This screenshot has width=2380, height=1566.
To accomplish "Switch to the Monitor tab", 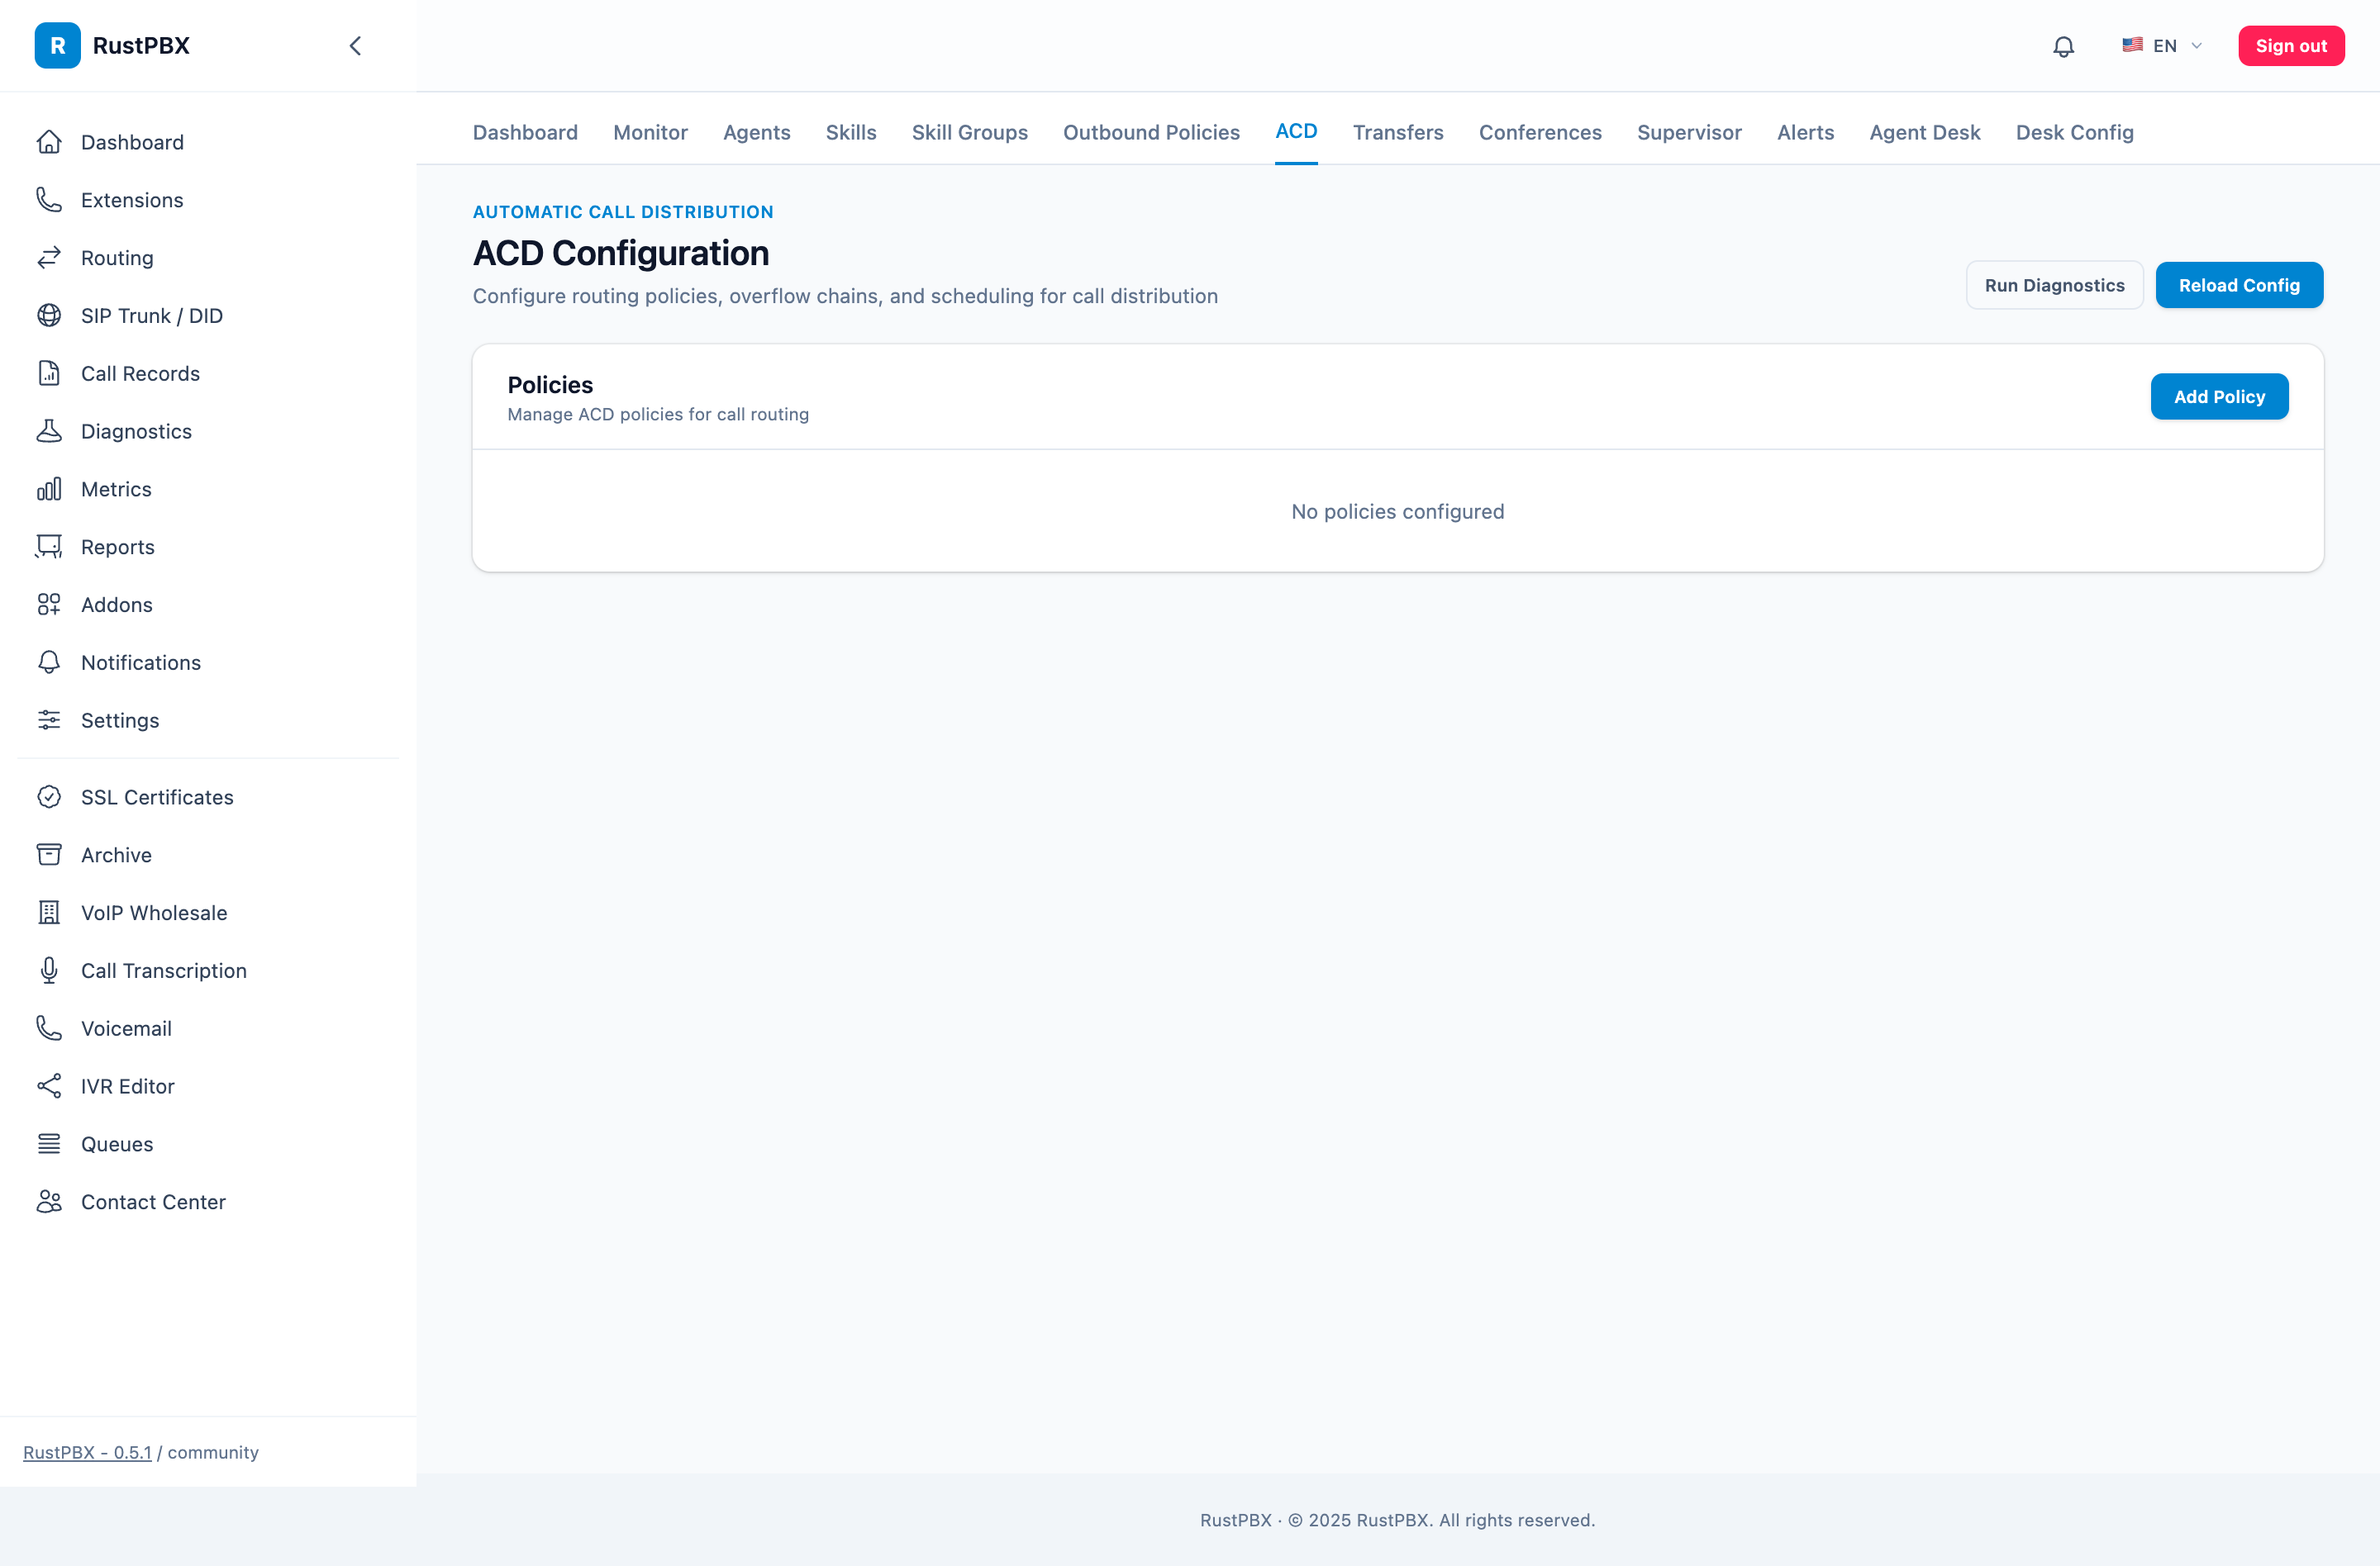I will pos(650,133).
